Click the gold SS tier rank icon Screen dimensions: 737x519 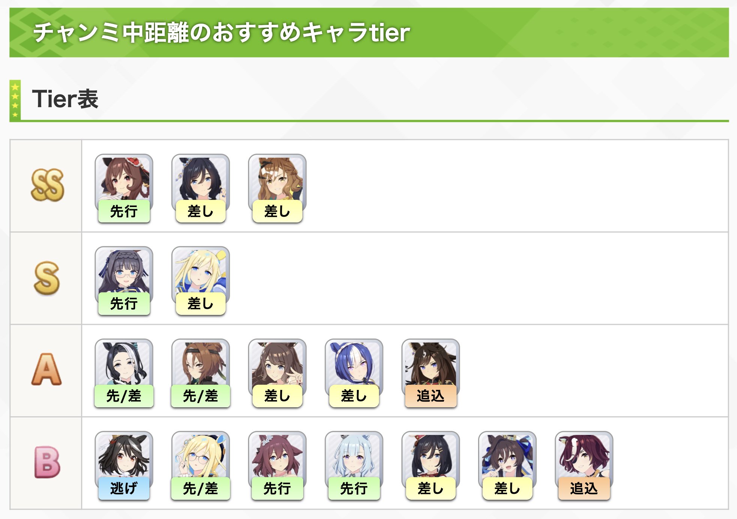pos(47,185)
